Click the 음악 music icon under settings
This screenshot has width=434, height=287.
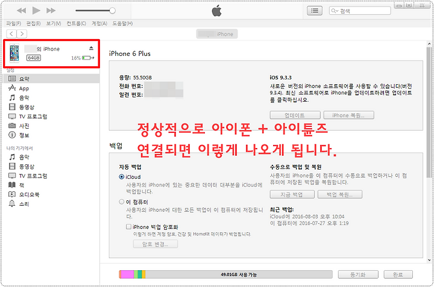pyautogui.click(x=12, y=97)
